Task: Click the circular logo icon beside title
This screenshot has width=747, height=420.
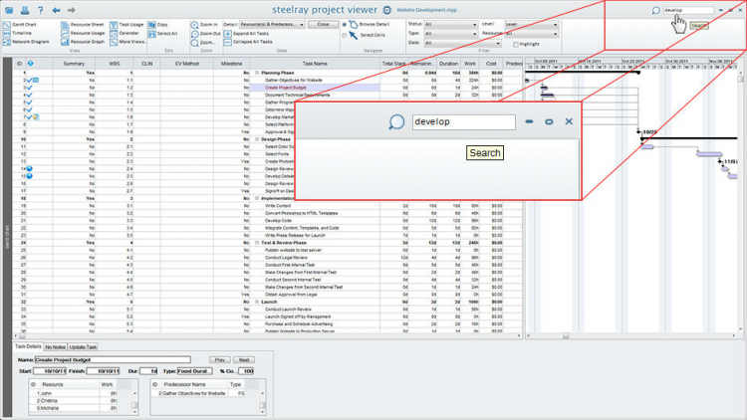Action: (387, 10)
